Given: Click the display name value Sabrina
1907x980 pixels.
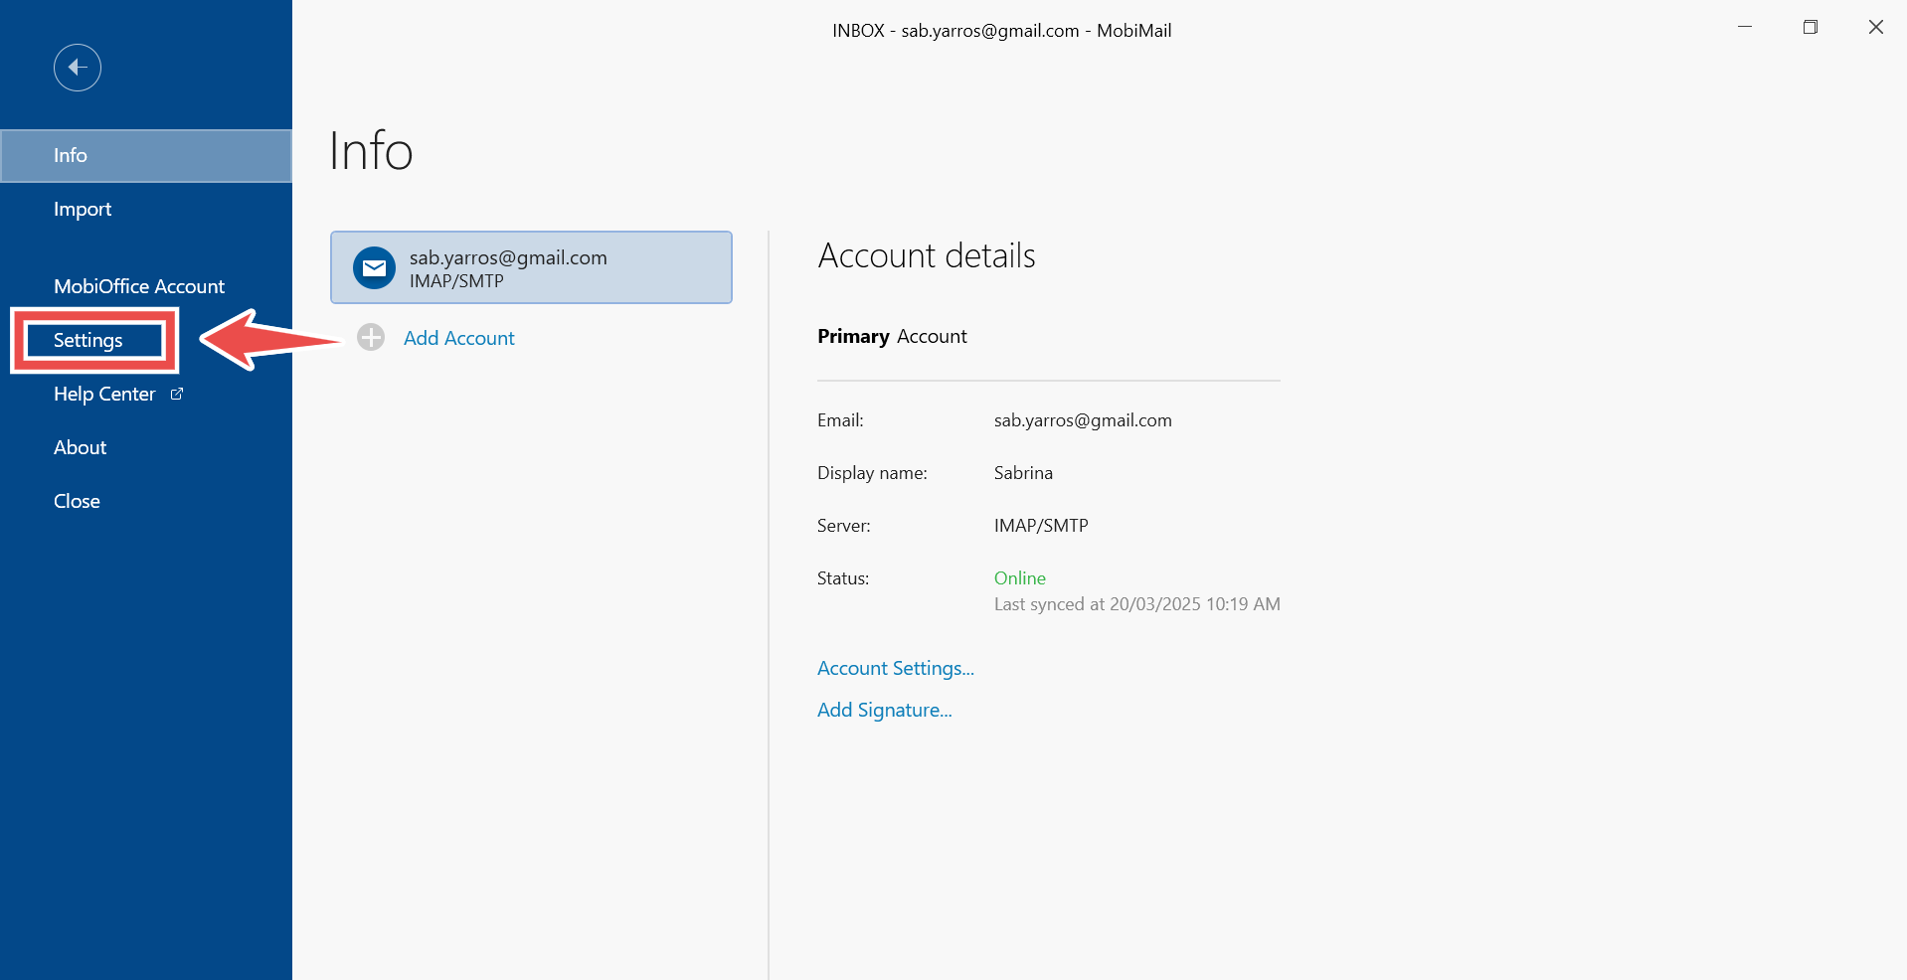Looking at the screenshot, I should (x=1023, y=473).
